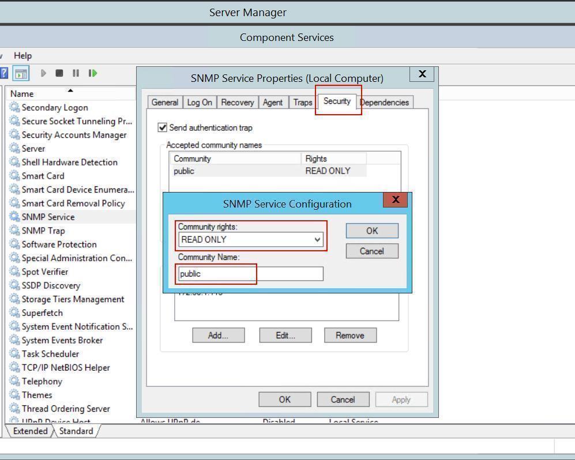Switch to the Agent tab
Screen dimensions: 575x460
(273, 102)
